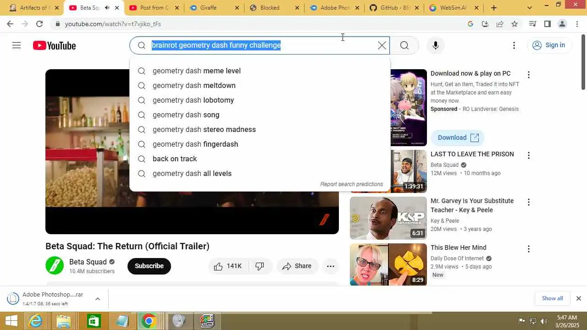Start voice search with the microphone icon
Image resolution: width=587 pixels, height=330 pixels.
click(x=436, y=45)
